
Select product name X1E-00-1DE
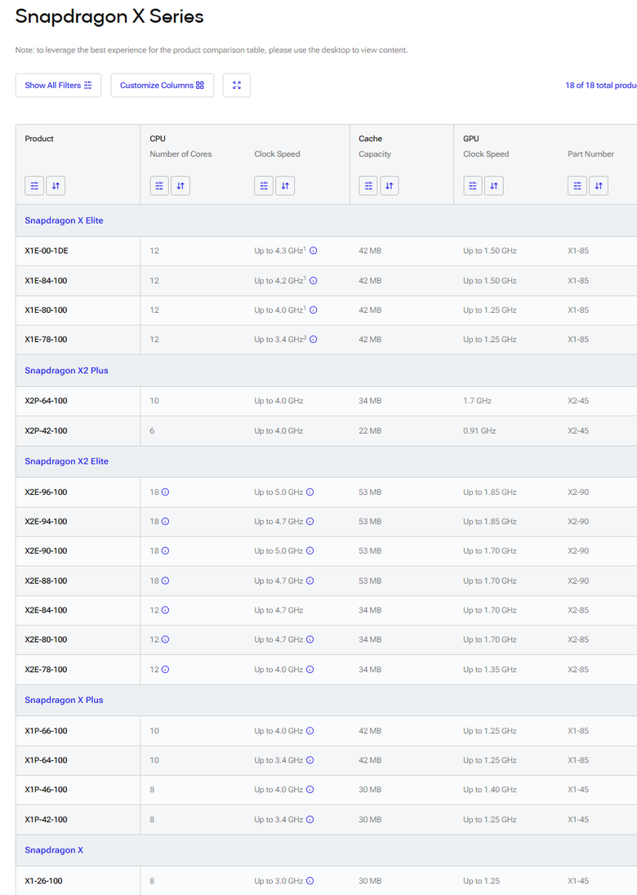click(47, 251)
